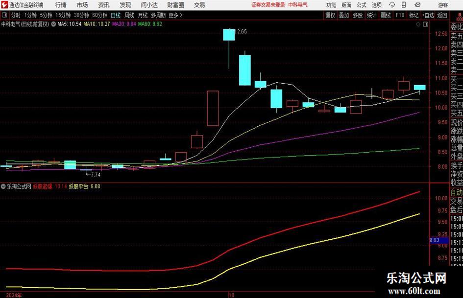The image size is (463, 298).
Task: Toggle the side panel icon above chart
Action: pyautogui.click(x=425, y=24)
